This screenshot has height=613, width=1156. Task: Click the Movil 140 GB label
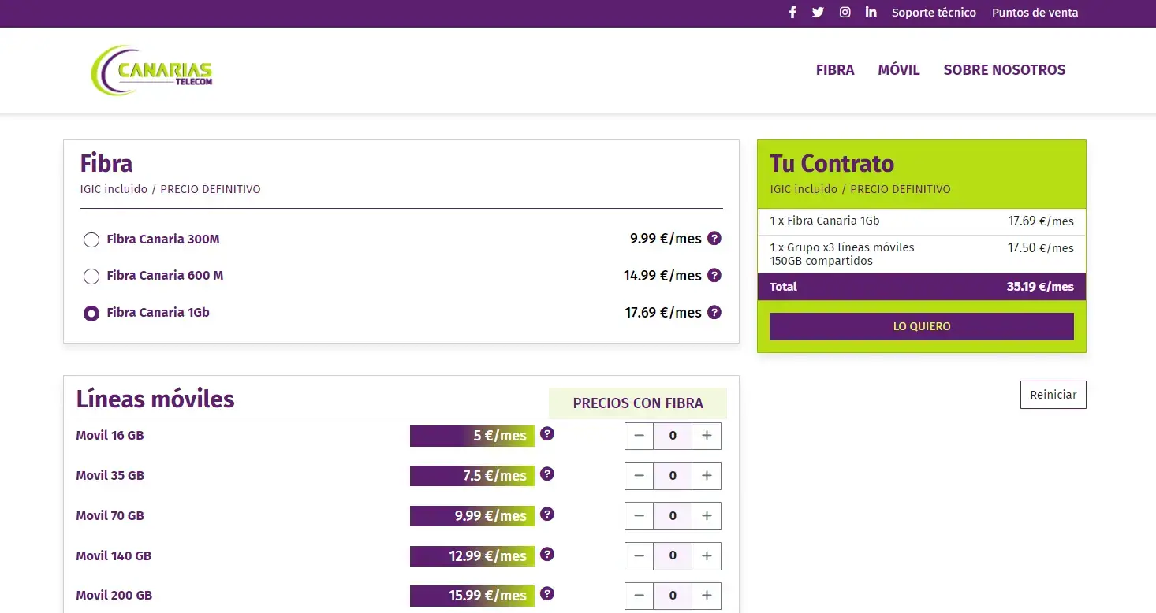tap(114, 556)
